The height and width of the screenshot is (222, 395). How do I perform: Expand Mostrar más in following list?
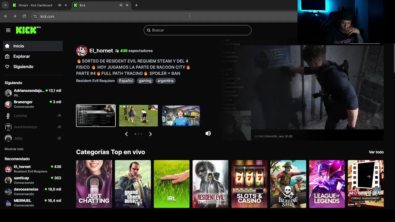click(x=14, y=149)
